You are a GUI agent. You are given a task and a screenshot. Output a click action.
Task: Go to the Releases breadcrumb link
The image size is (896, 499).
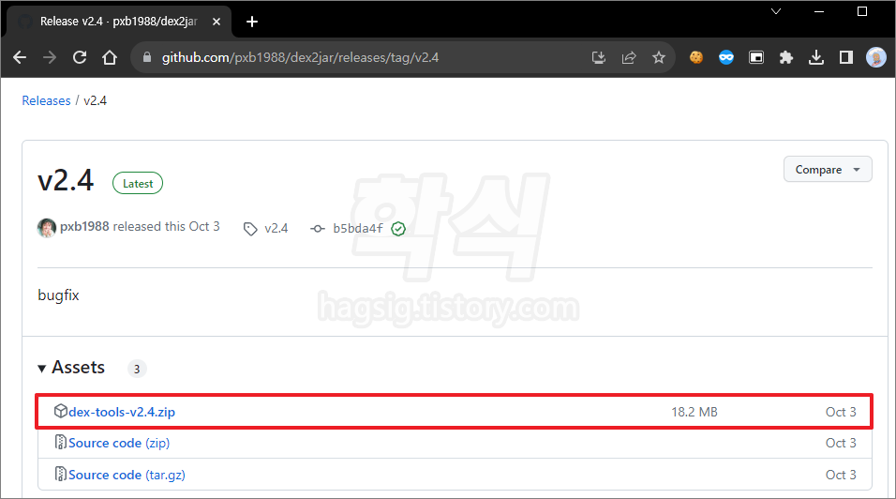(x=46, y=100)
